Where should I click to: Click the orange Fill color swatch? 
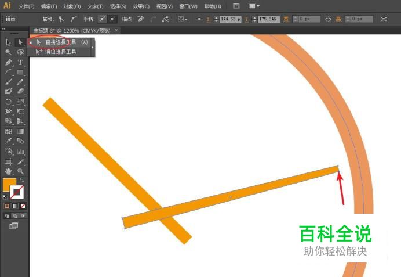pyautogui.click(x=9, y=185)
